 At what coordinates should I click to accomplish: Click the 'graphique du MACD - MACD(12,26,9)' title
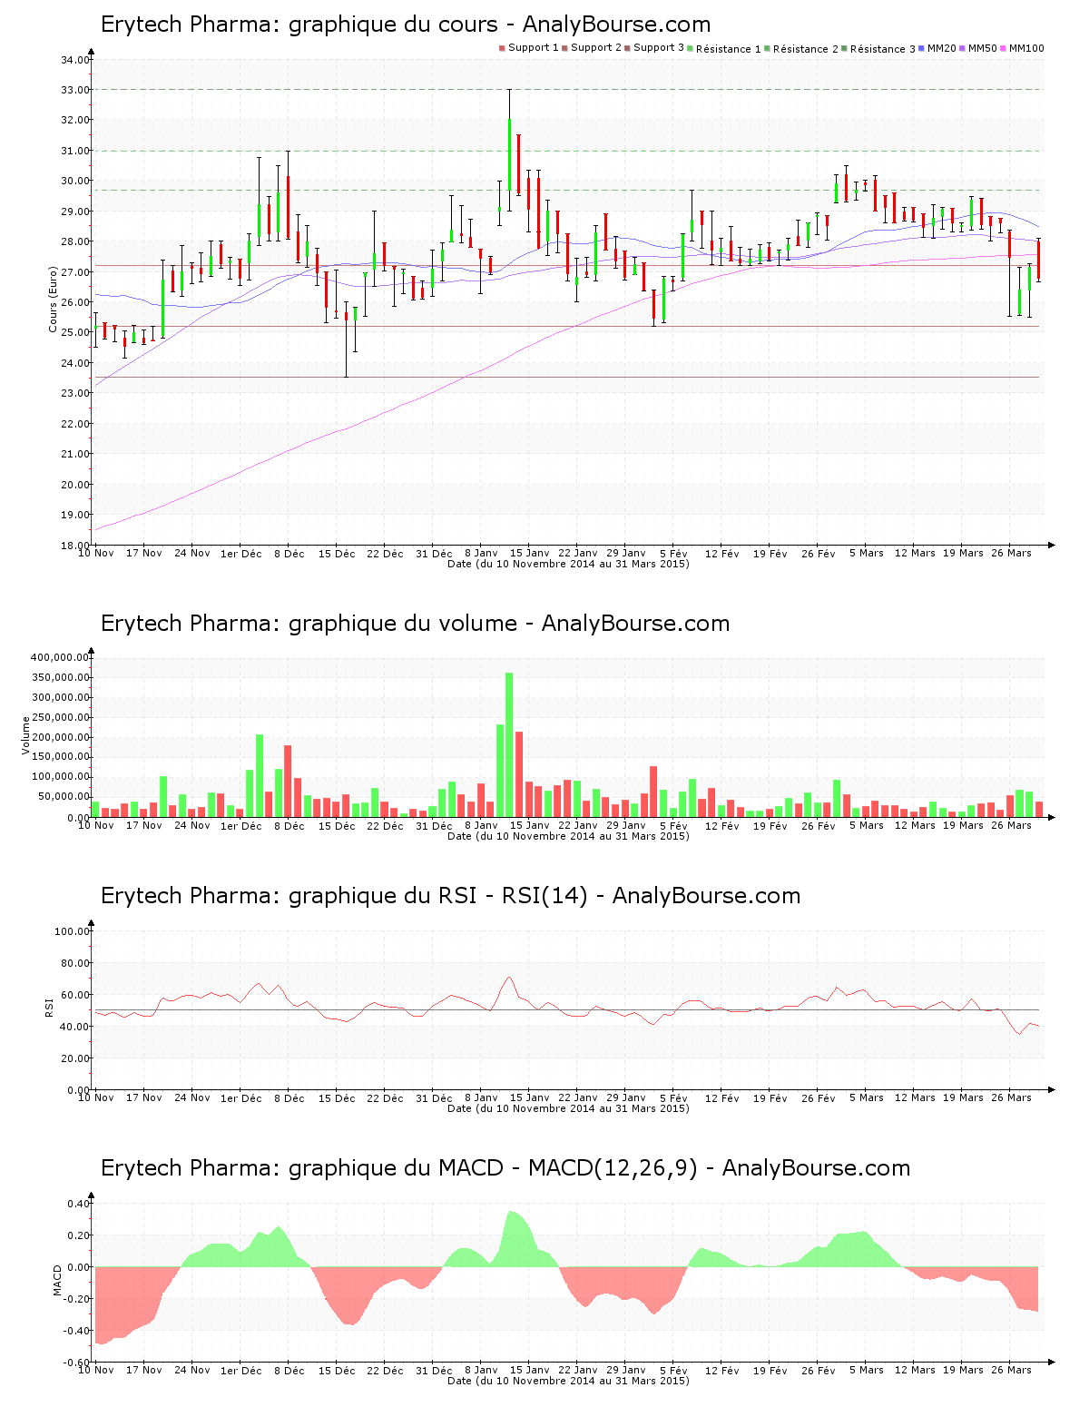[x=505, y=1168]
